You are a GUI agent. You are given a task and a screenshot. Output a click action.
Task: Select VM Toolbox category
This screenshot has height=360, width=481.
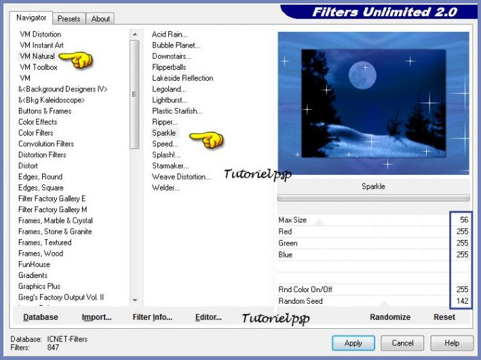click(39, 67)
